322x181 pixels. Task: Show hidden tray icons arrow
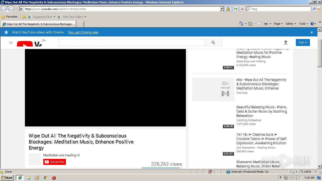280,178
